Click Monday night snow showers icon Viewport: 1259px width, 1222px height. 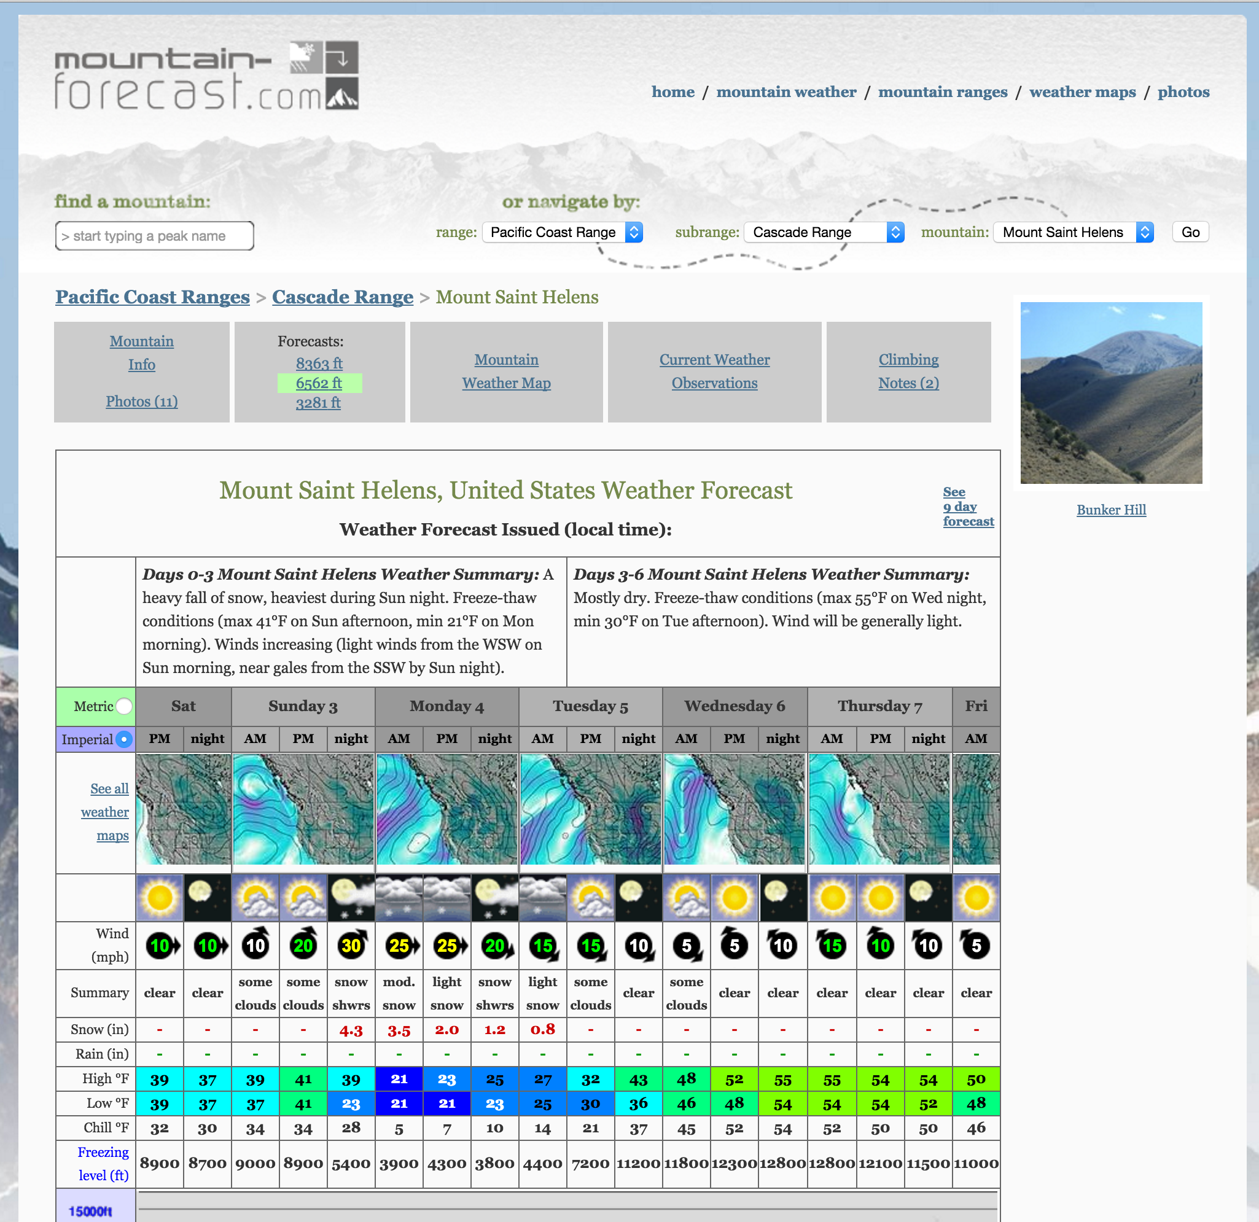494,897
